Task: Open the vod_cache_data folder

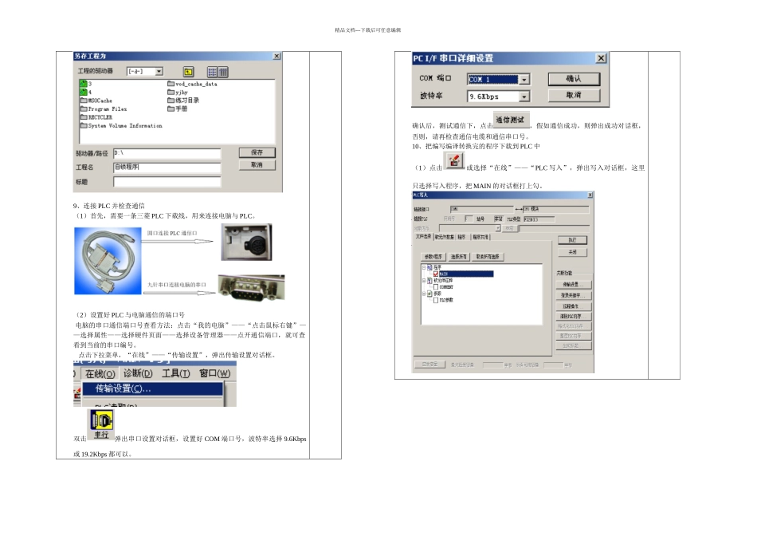Action: (x=192, y=84)
